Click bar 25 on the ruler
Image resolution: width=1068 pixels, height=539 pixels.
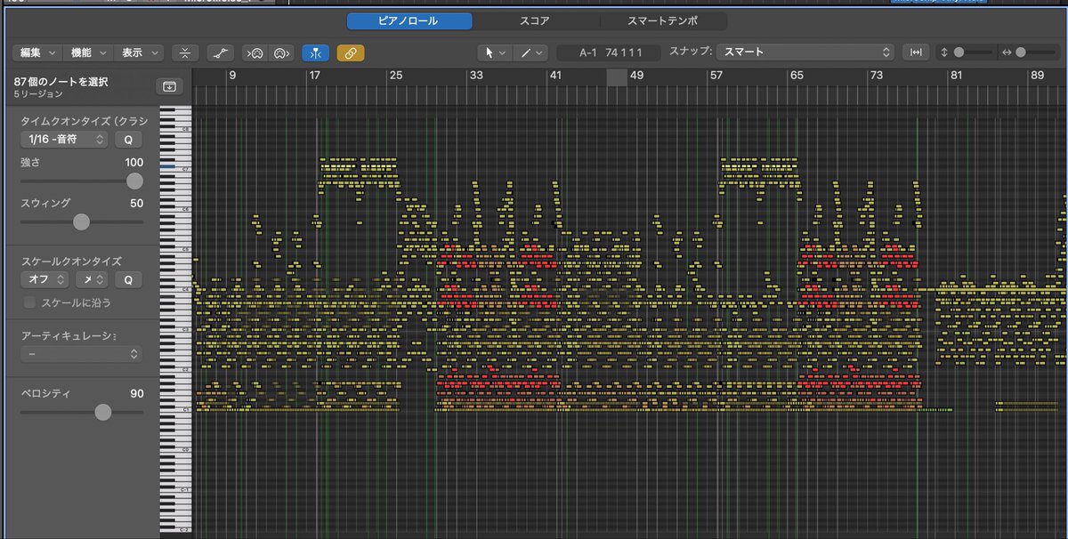point(395,77)
